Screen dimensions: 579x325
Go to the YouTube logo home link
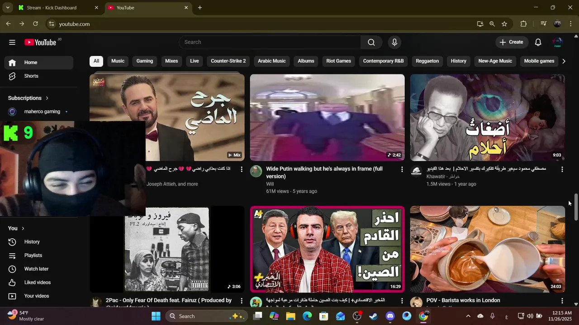[40, 42]
